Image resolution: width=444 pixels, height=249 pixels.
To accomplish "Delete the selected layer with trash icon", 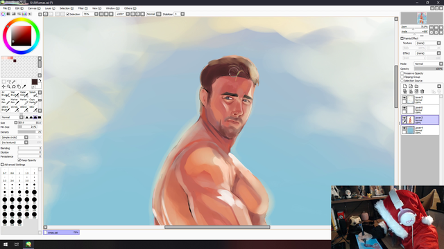I will click(x=422, y=91).
